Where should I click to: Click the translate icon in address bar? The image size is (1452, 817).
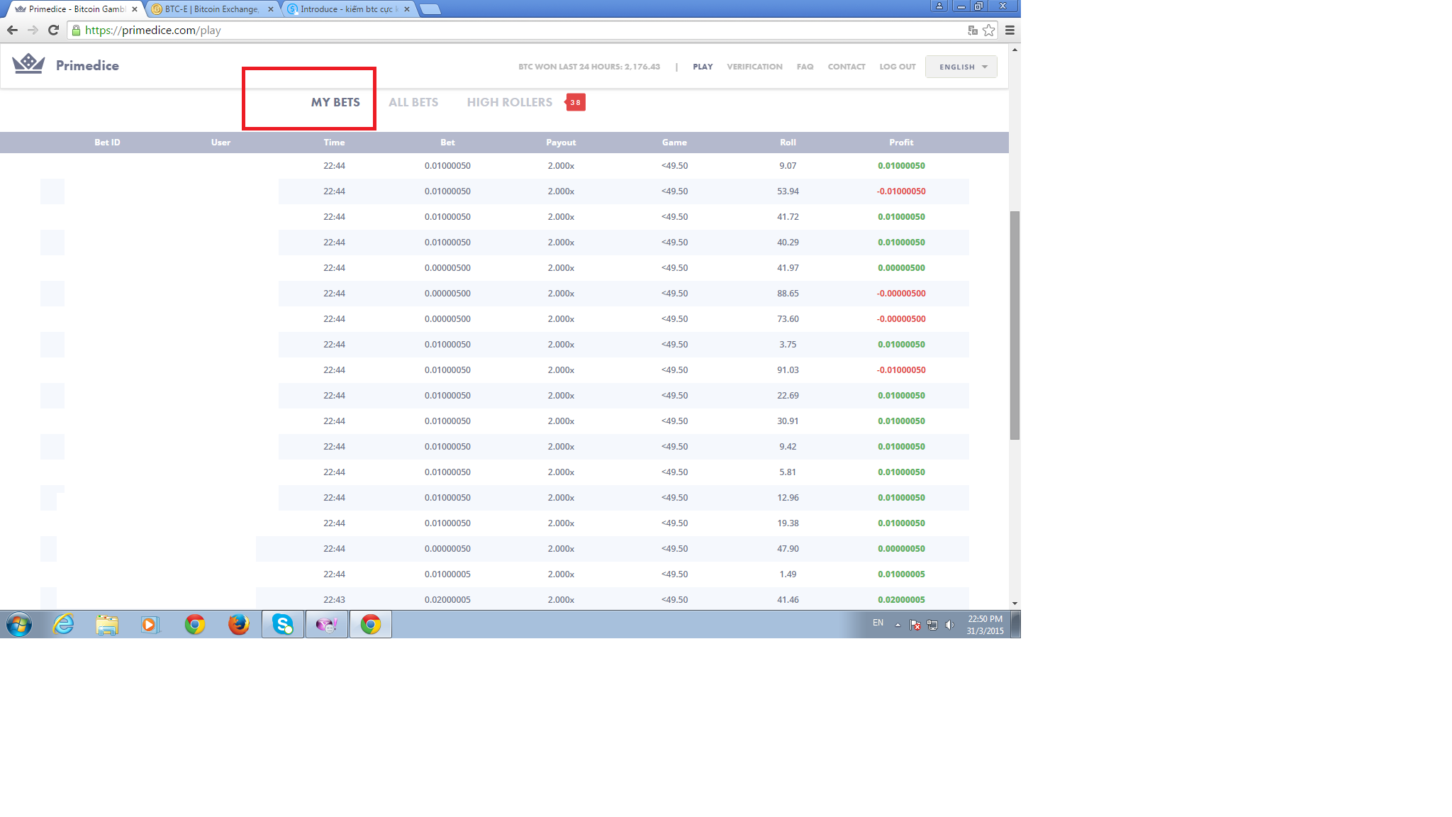tap(973, 30)
